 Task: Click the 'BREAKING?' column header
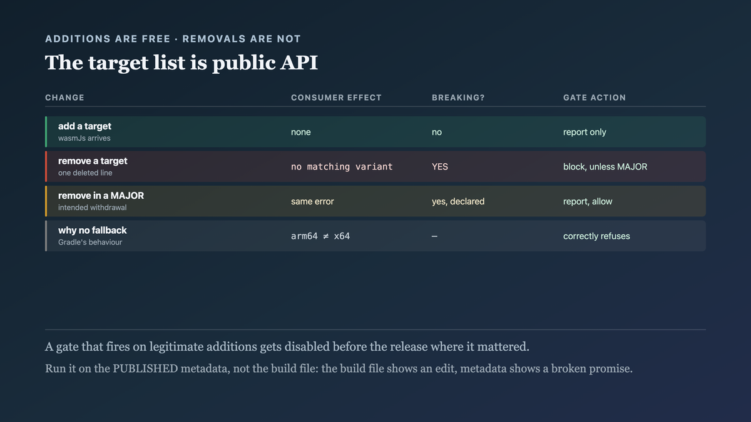coord(458,98)
